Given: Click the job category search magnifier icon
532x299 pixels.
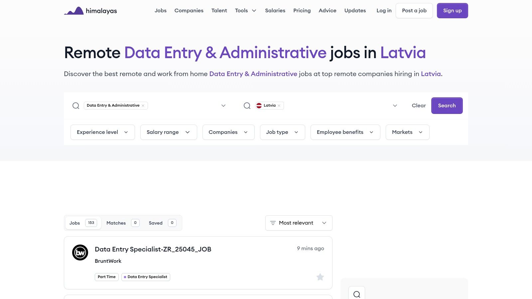Looking at the screenshot, I should [x=76, y=106].
